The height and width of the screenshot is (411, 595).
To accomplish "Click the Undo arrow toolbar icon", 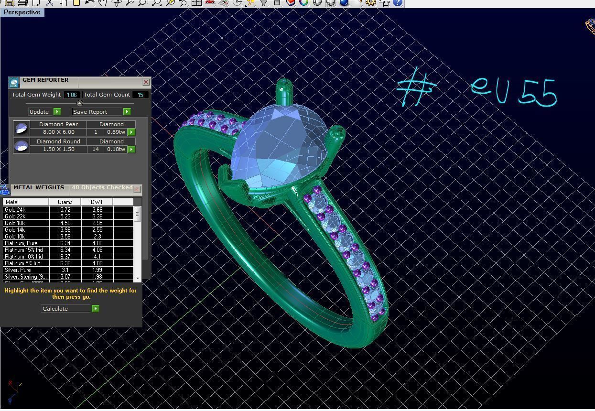I will (x=89, y=2).
